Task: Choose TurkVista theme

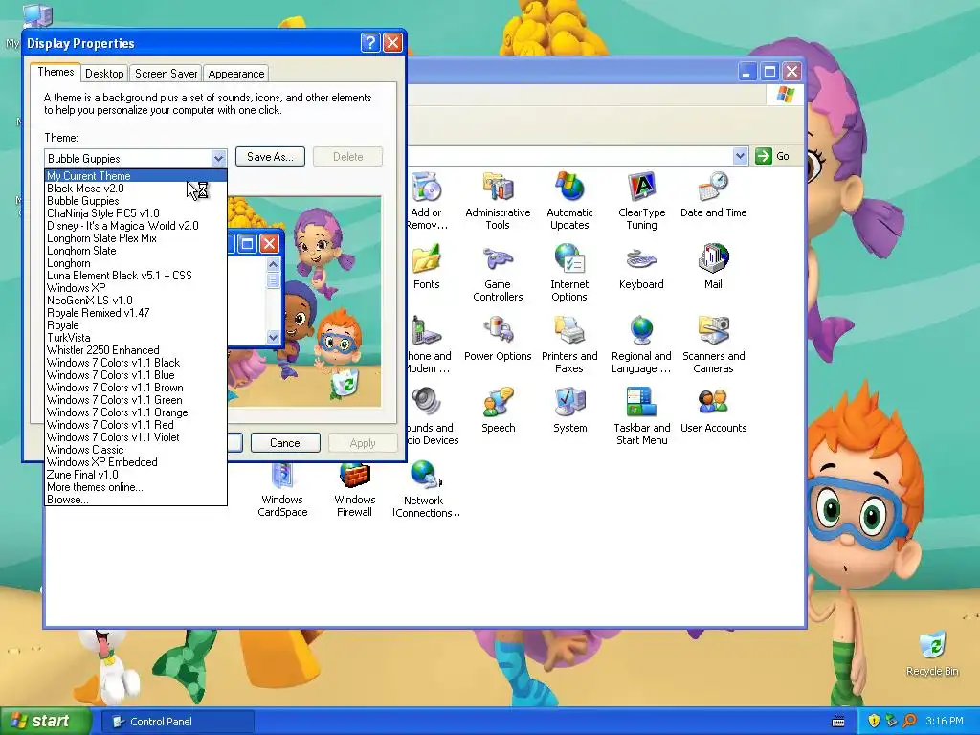Action: pos(136,338)
